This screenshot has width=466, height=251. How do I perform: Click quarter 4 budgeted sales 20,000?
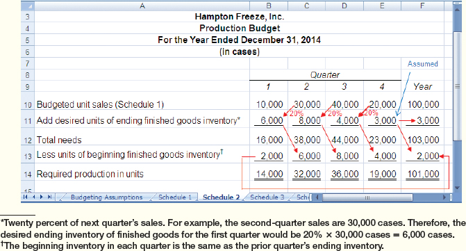coord(383,105)
